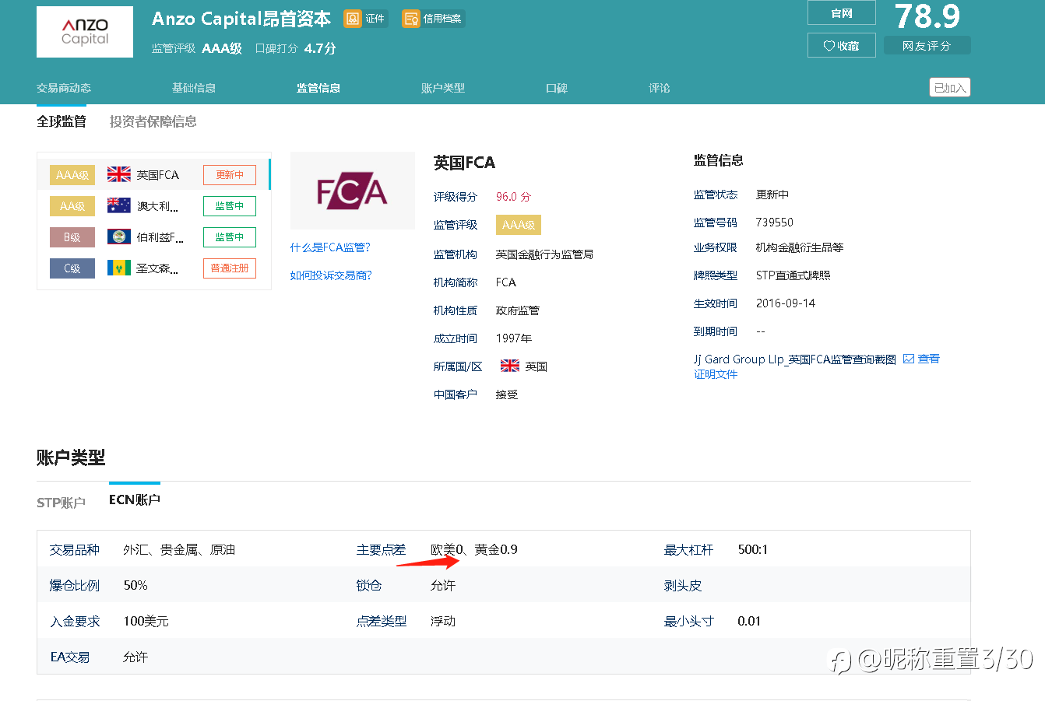Open the 证件 certificate icon badge

coord(365,19)
